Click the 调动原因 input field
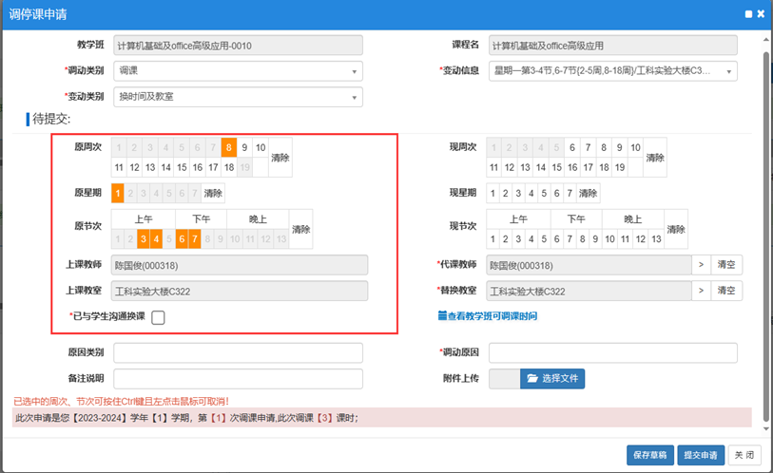Image resolution: width=773 pixels, height=473 pixels. pos(613,353)
